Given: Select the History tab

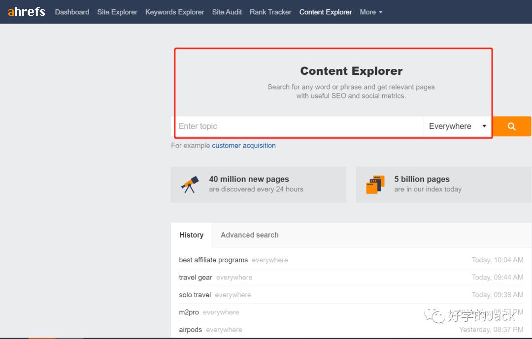Looking at the screenshot, I should tap(191, 235).
